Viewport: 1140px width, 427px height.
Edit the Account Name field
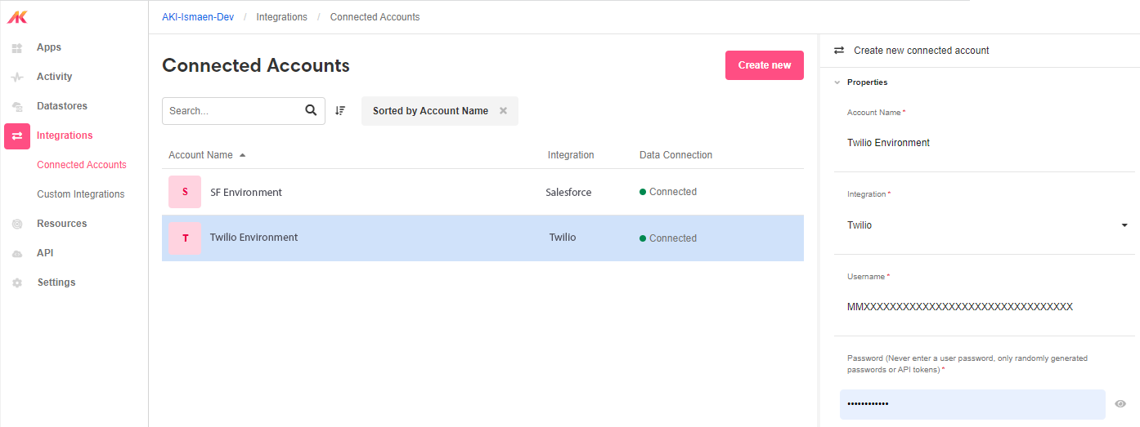(x=985, y=143)
